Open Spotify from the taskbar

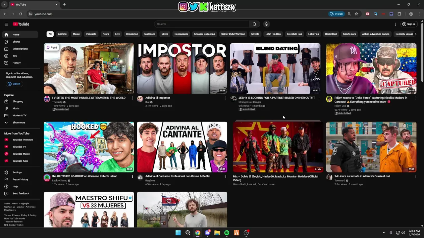coord(227,233)
